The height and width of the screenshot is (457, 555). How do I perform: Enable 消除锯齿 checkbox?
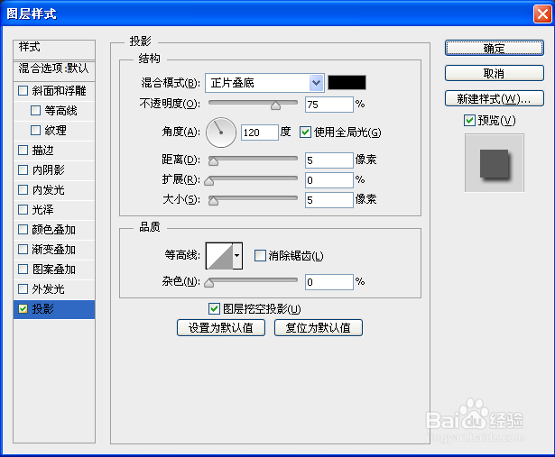click(x=260, y=255)
